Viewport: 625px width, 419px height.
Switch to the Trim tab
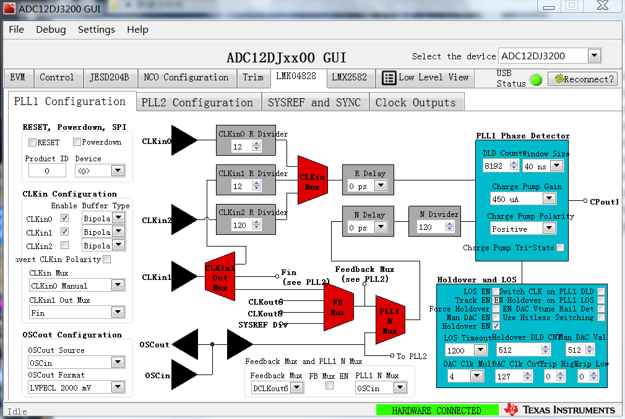coord(254,78)
